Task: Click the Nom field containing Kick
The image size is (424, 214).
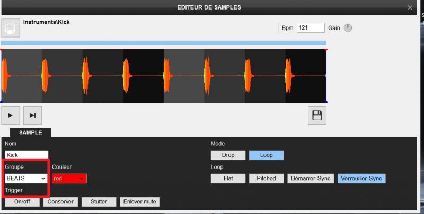Action: 26,155
